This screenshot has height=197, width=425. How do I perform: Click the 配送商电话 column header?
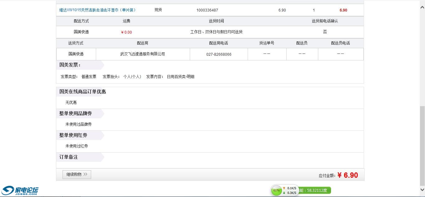(218, 43)
